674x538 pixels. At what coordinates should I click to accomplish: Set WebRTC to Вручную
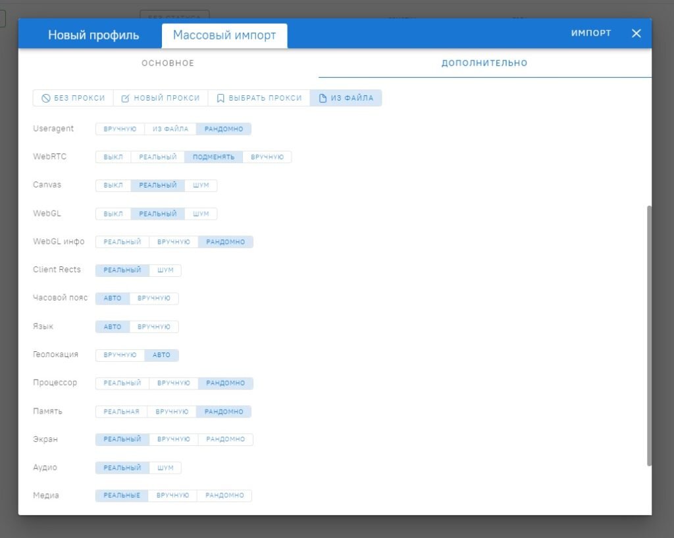[x=267, y=157]
